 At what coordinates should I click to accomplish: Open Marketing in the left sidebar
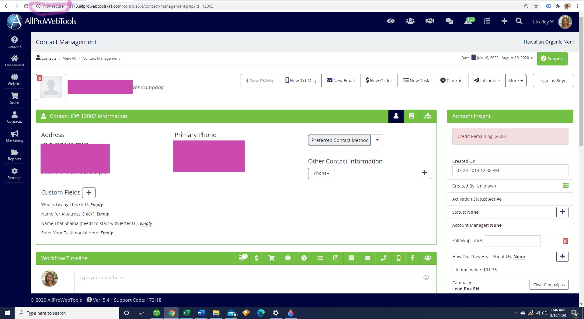pyautogui.click(x=14, y=136)
